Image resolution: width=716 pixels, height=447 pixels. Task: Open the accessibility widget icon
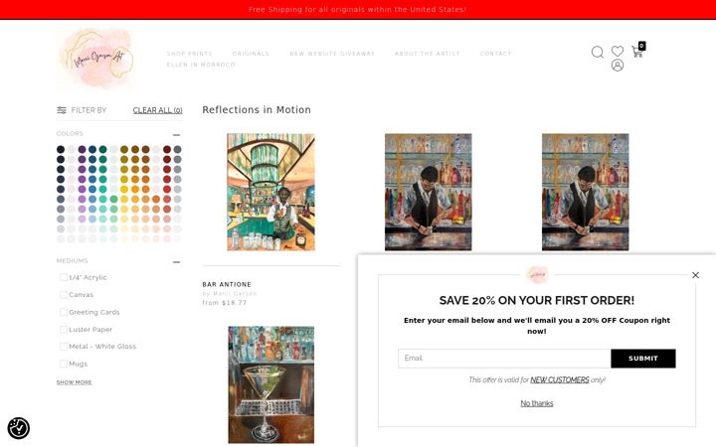point(18,428)
